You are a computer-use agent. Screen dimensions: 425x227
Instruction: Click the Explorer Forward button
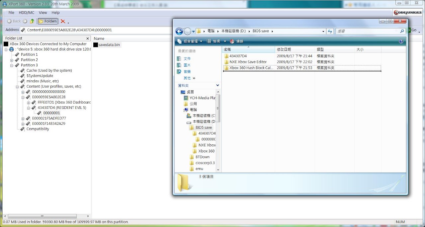coord(188,32)
